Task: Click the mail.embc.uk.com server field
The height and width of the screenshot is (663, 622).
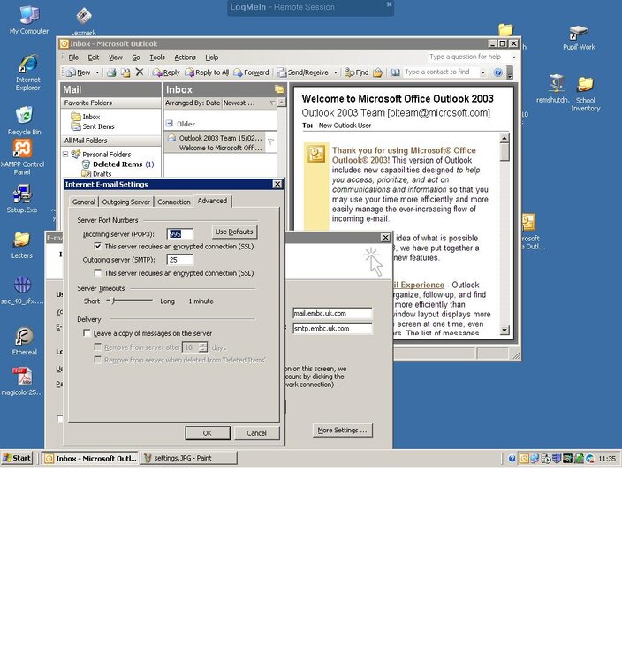Action: tap(332, 313)
